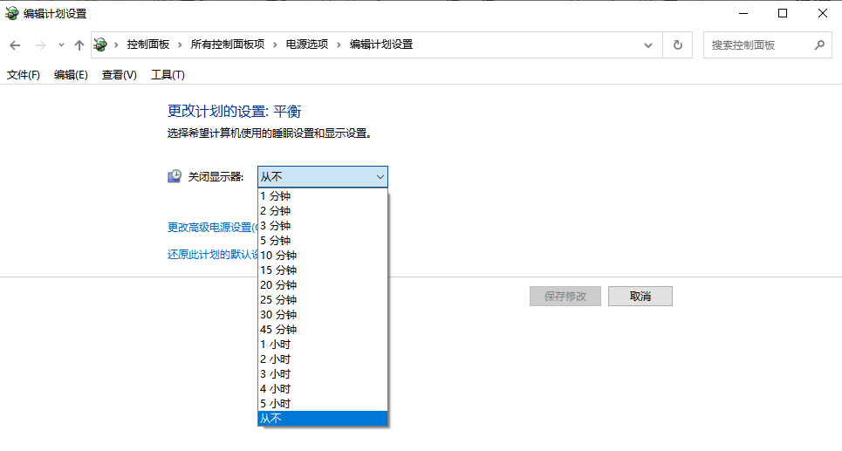Expand chevron after 电源选项 breadcrumb

point(339,45)
